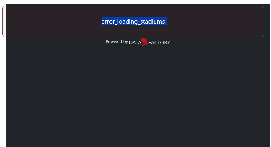This screenshot has width=271, height=147.
Task: Click the rounded error box bottom border
Action: pos(133,37)
